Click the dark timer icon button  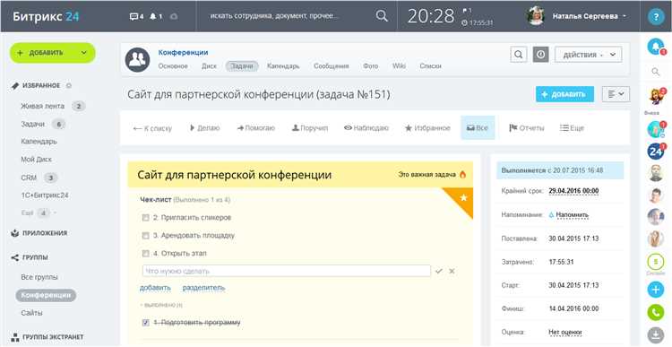(x=540, y=55)
